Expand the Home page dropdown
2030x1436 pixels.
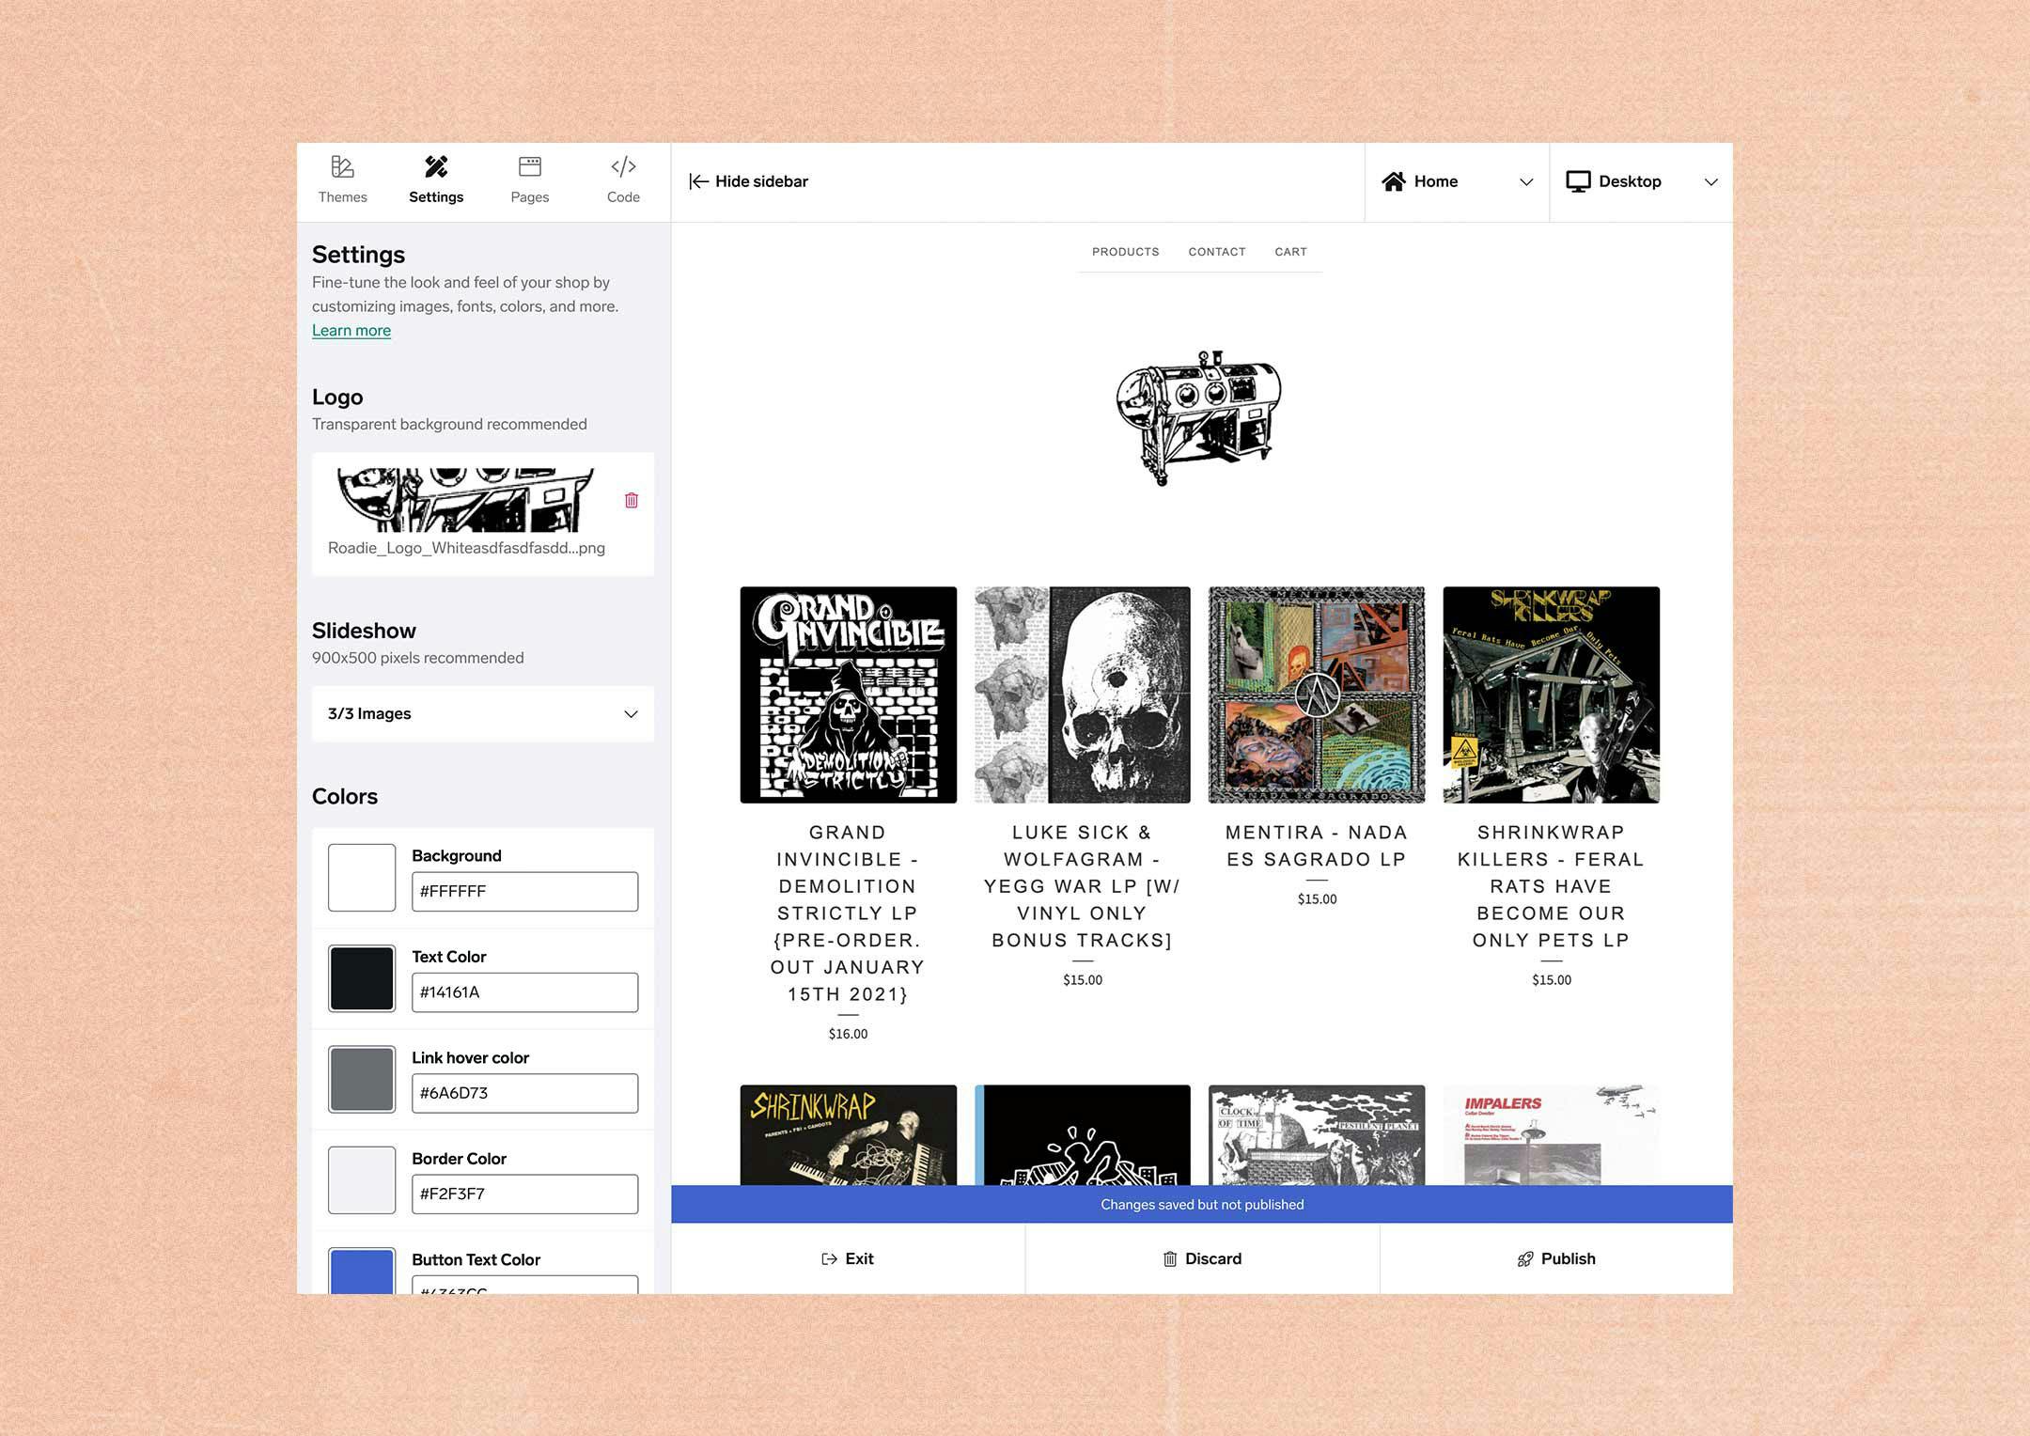[x=1525, y=182]
